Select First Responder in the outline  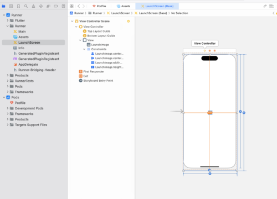pos(94,71)
